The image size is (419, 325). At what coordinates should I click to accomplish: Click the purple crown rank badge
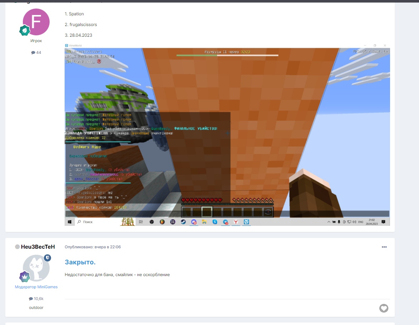click(24, 277)
